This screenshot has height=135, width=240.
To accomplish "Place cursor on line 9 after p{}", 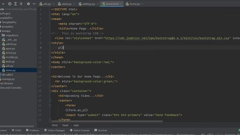I will [64, 48].
